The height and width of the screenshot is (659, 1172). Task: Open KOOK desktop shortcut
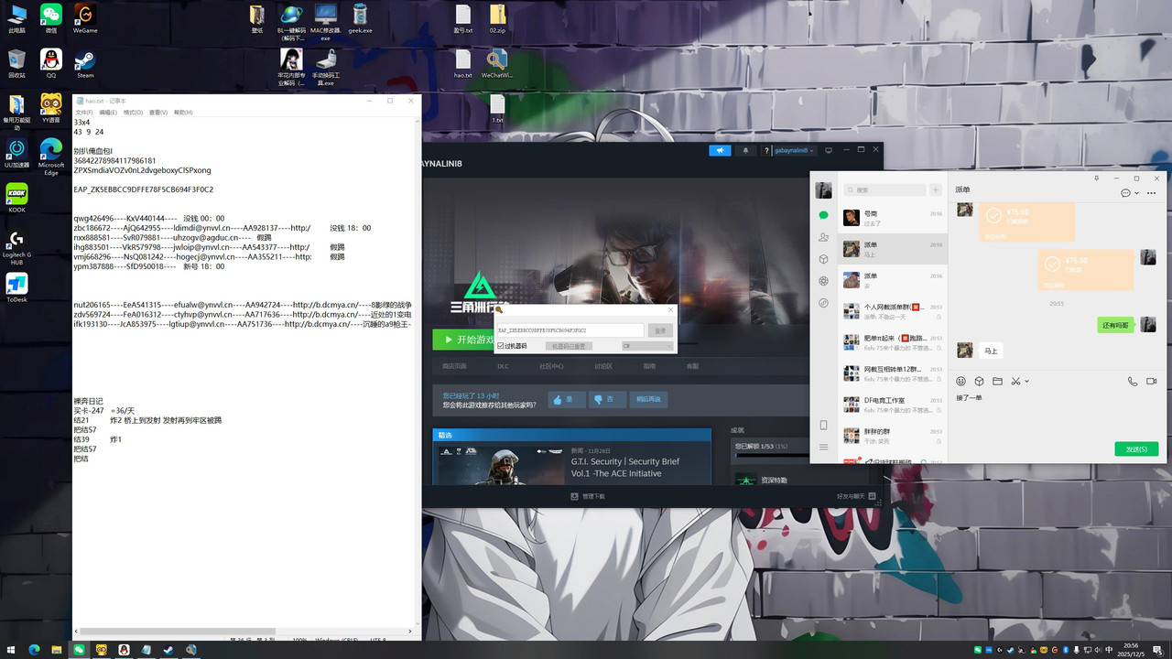click(x=16, y=198)
